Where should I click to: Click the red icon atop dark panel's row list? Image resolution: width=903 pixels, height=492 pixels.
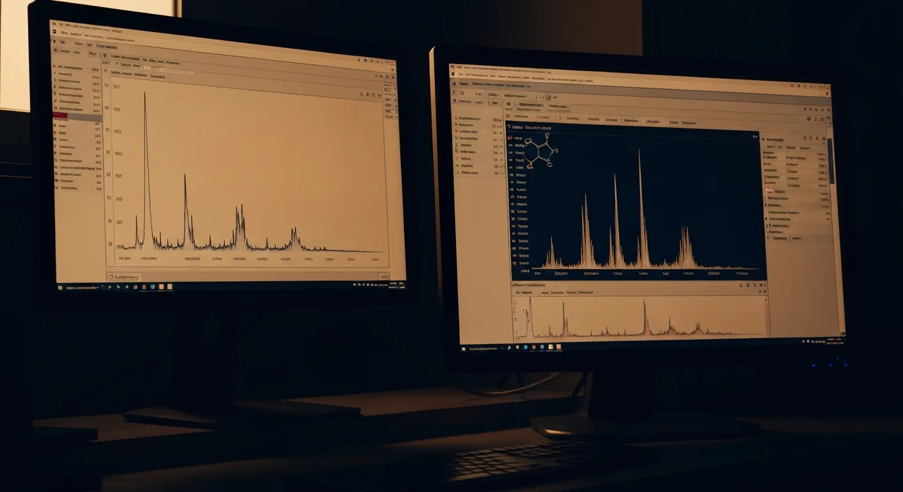(511, 138)
